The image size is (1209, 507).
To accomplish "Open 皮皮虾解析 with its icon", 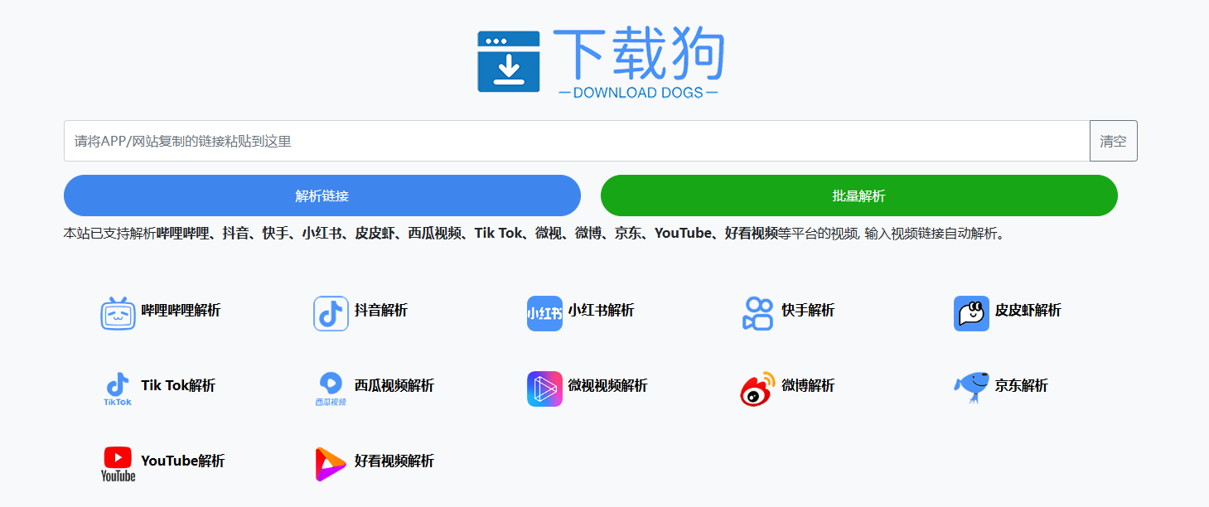I will pyautogui.click(x=970, y=311).
